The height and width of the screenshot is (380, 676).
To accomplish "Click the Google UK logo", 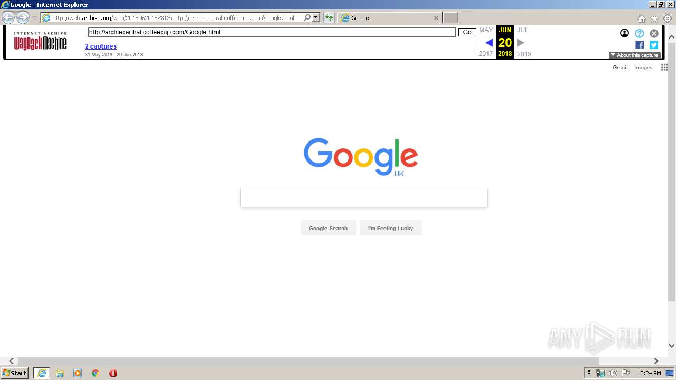I will pyautogui.click(x=361, y=157).
